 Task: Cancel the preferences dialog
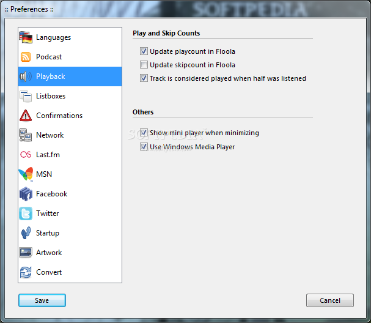[x=330, y=300]
